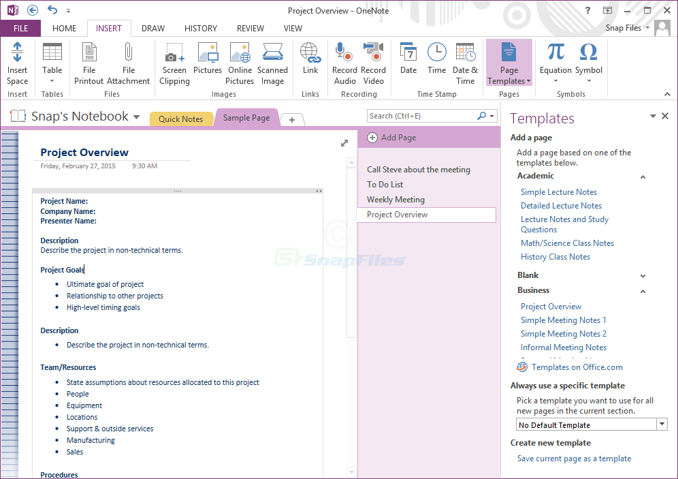Open the FILE tab
Image resolution: width=678 pixels, height=479 pixels.
click(20, 29)
